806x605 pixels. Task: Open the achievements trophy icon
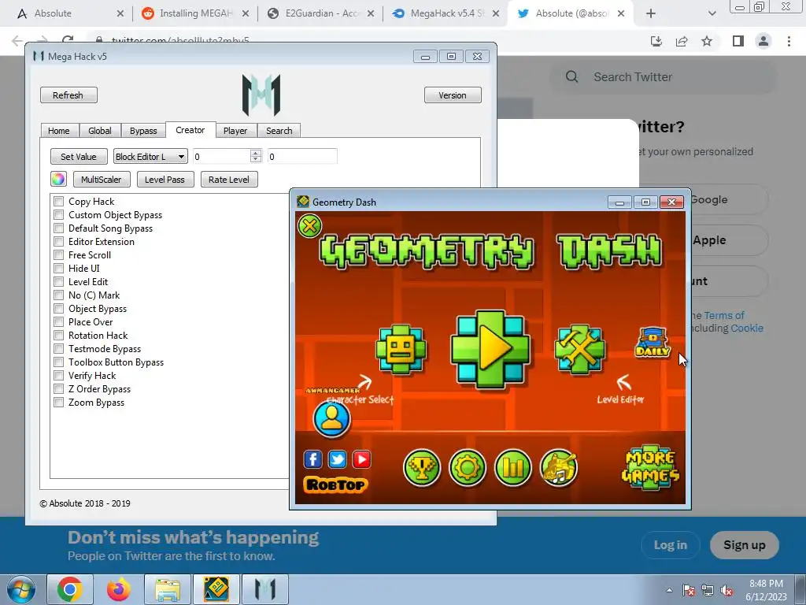pos(422,468)
